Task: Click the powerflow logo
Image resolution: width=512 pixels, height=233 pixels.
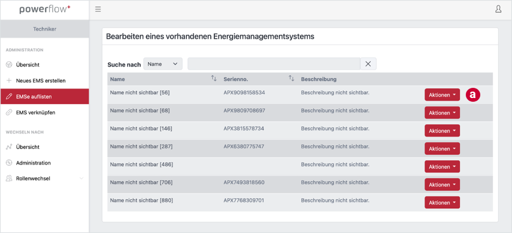Action: coord(45,10)
